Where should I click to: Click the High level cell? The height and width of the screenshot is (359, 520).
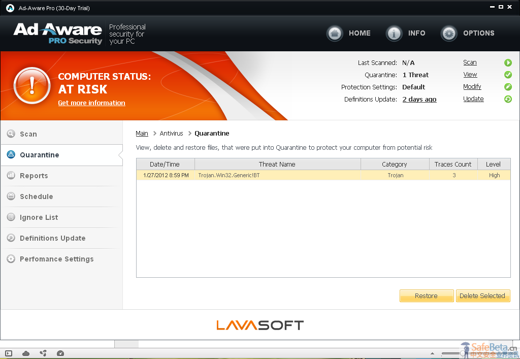[494, 175]
